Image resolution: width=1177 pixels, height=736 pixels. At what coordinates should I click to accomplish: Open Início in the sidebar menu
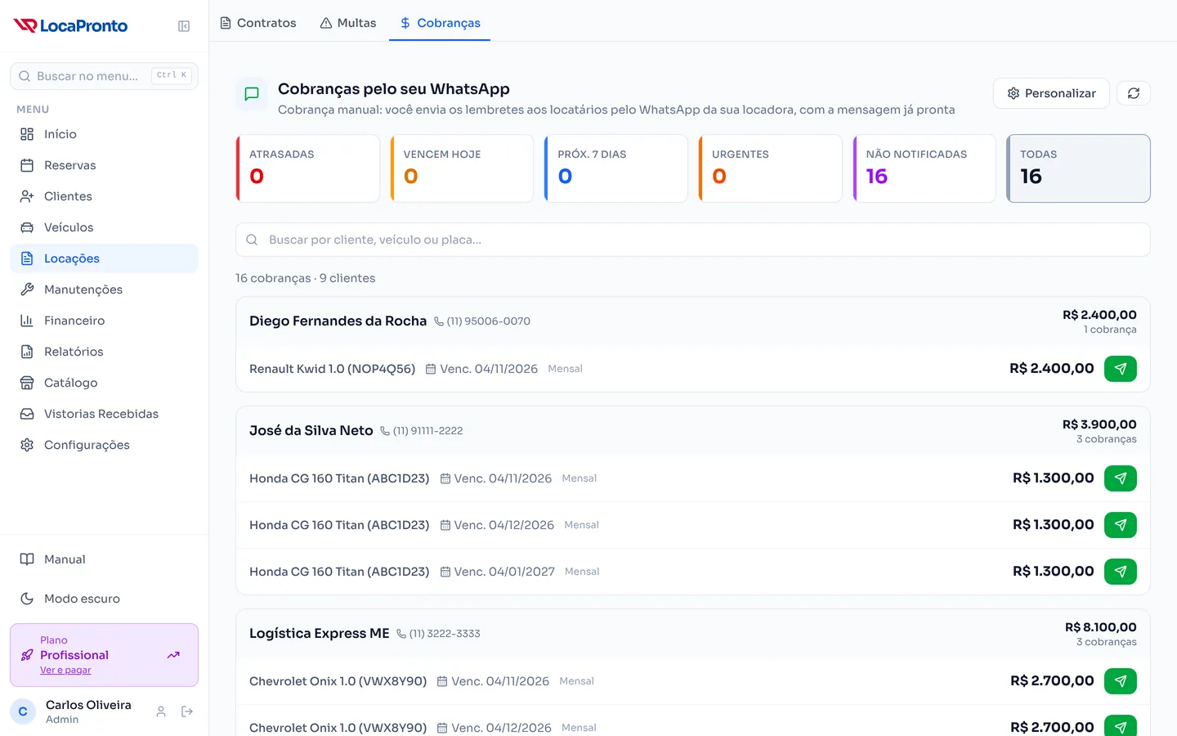(x=104, y=134)
